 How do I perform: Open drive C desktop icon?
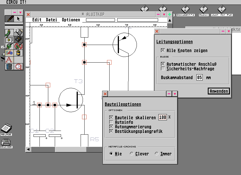coord(144,9)
